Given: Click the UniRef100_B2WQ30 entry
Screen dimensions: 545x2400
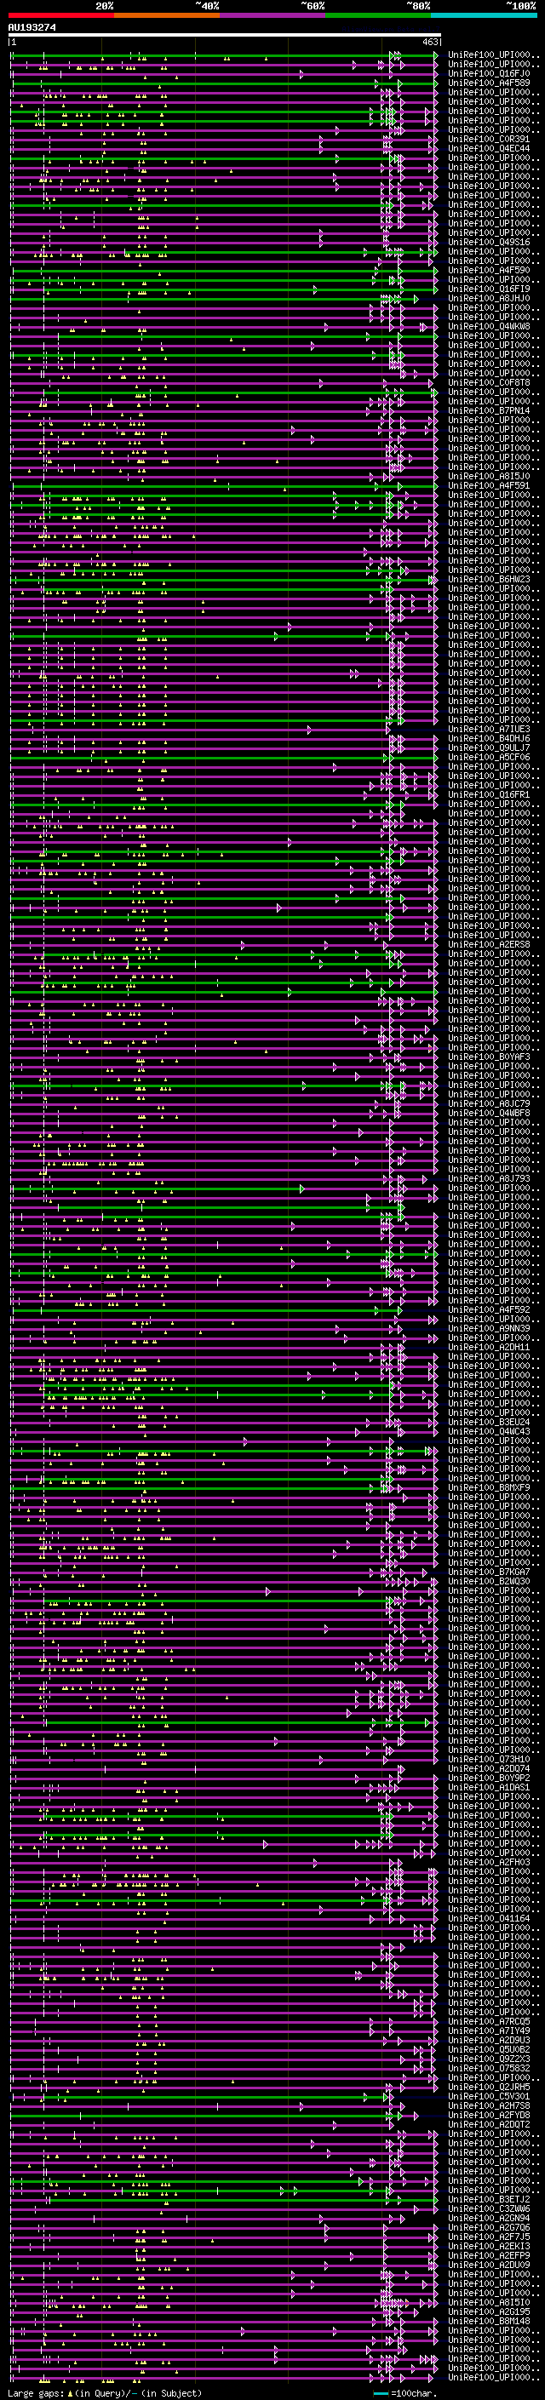Looking at the screenshot, I should coord(488,1581).
